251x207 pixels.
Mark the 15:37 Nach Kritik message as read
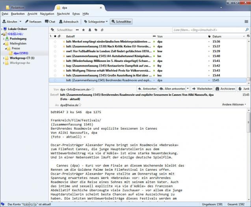coord(154,46)
